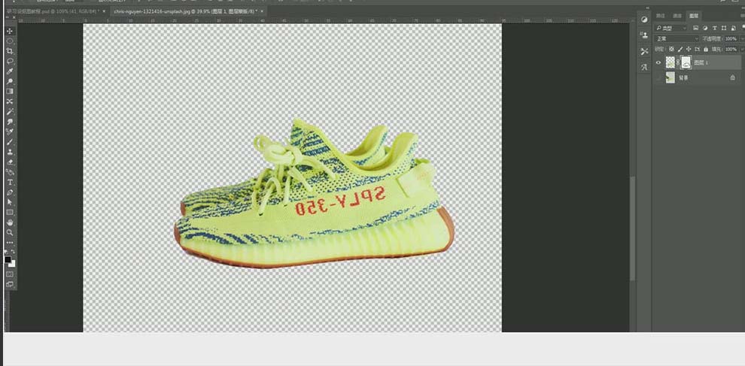Image resolution: width=745 pixels, height=366 pixels.
Task: Open the foreground color picker
Action: point(8,259)
